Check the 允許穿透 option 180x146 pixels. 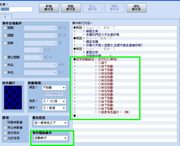point(5,138)
